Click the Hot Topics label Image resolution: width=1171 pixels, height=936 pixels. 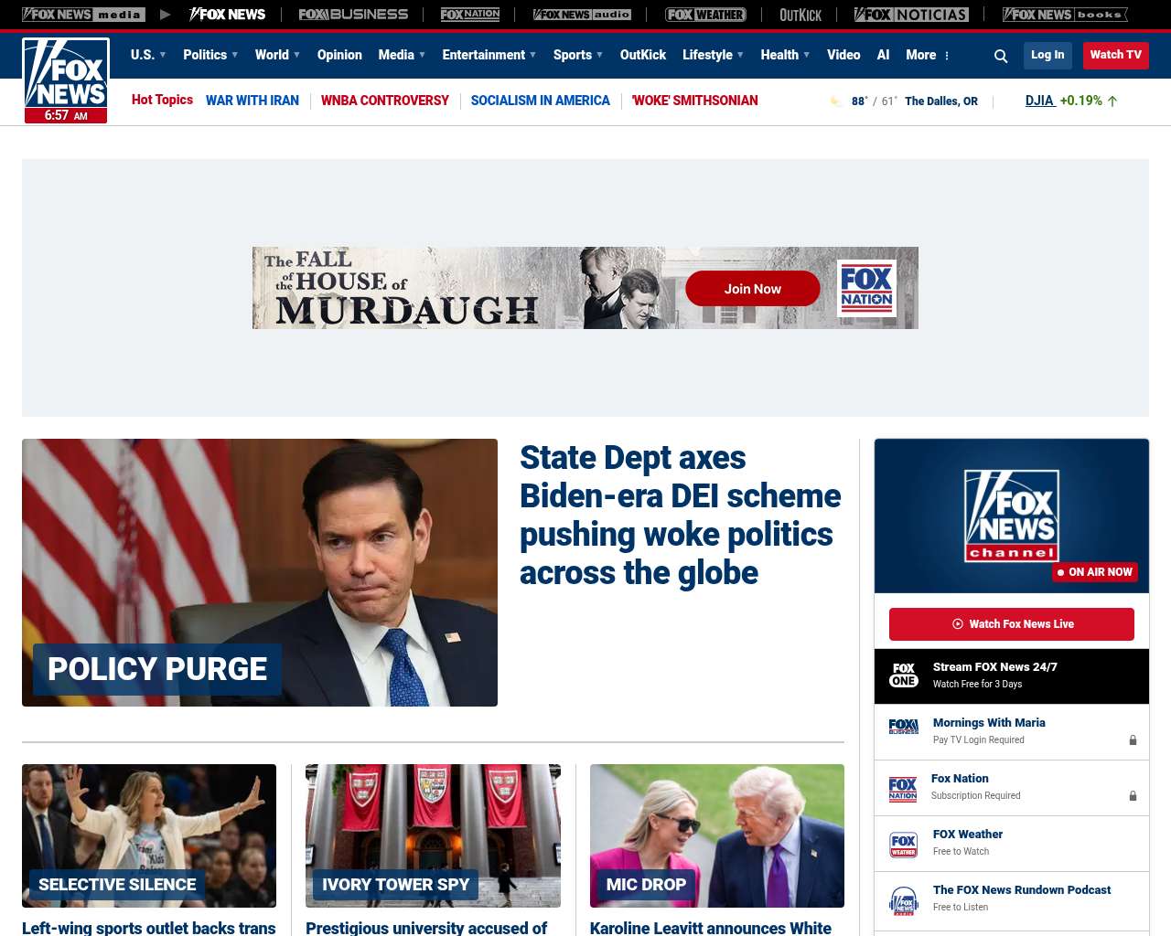162,100
